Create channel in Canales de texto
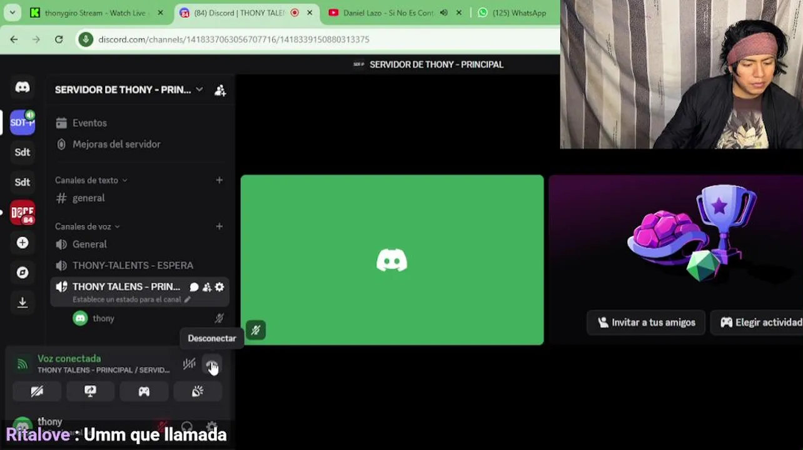Screen dimensions: 803x450 (x=219, y=180)
